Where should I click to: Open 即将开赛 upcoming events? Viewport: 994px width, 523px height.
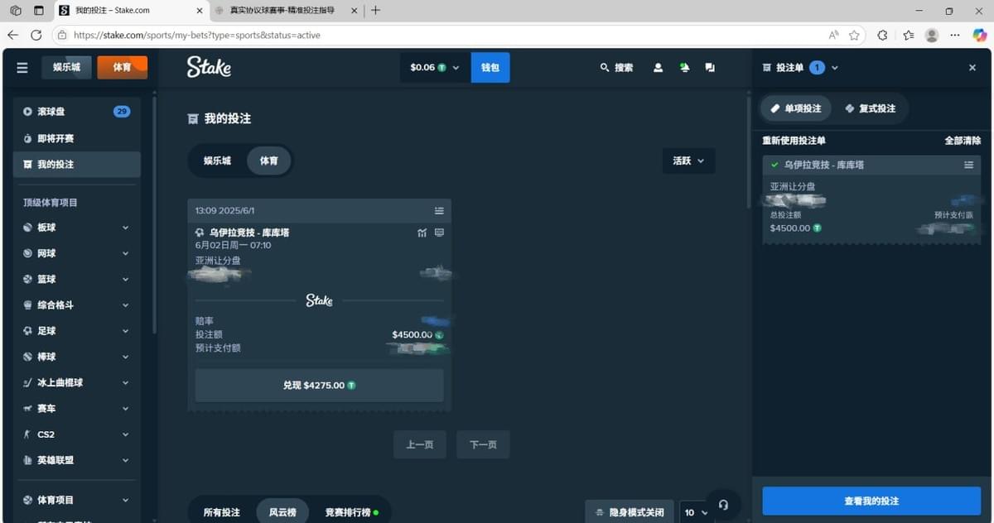(77, 138)
